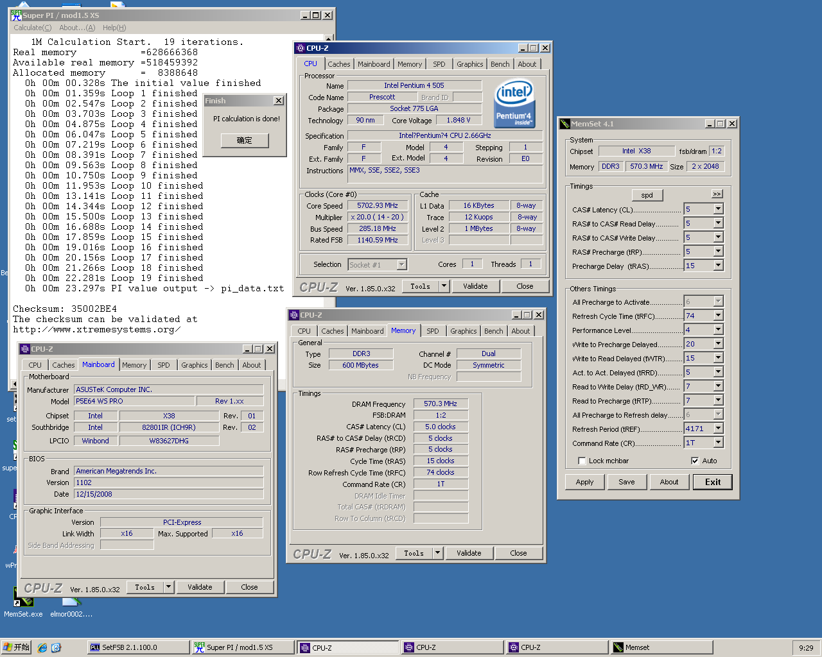Click the DRAM Frequency value 570.3 MHz

(441, 404)
